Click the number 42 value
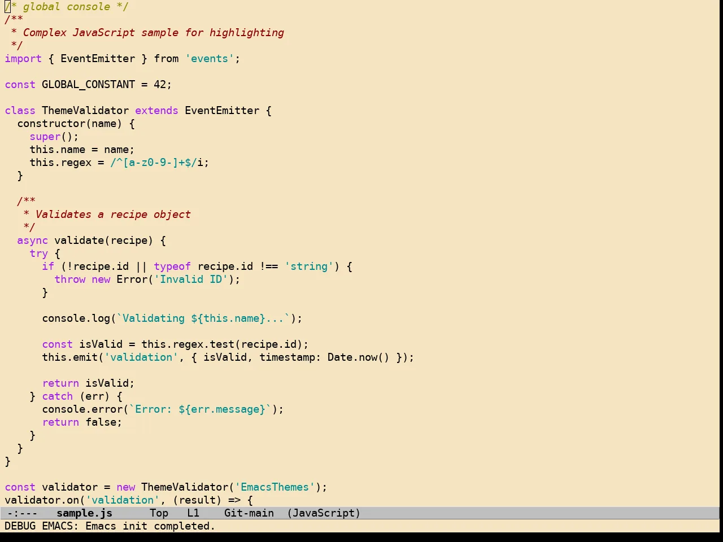 (x=160, y=85)
